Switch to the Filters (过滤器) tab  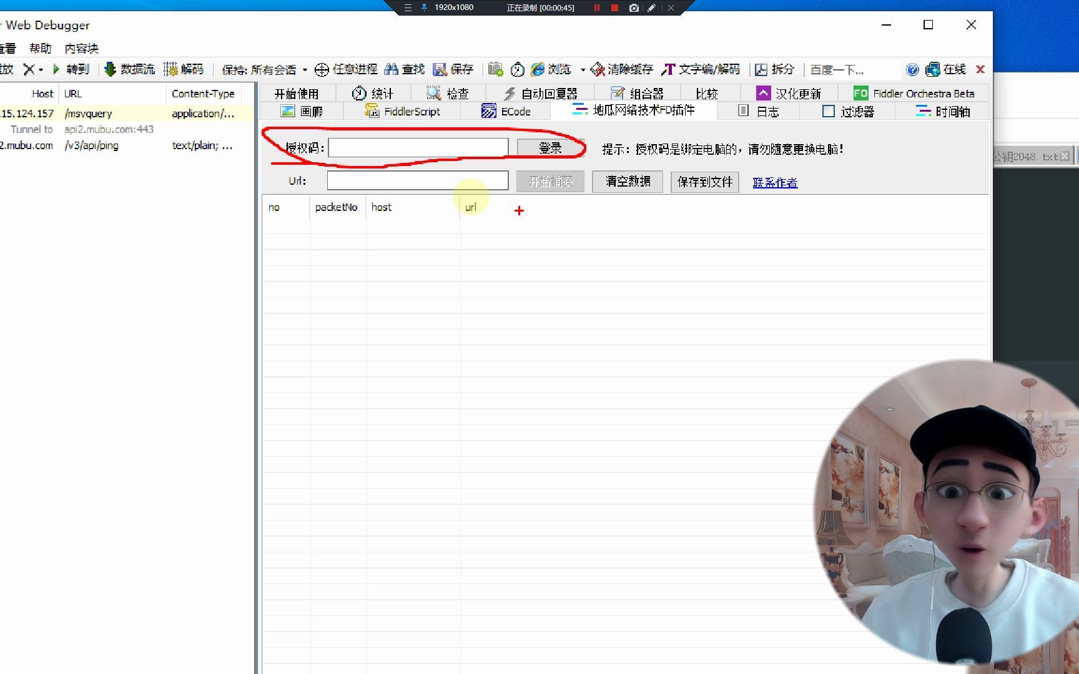[848, 112]
